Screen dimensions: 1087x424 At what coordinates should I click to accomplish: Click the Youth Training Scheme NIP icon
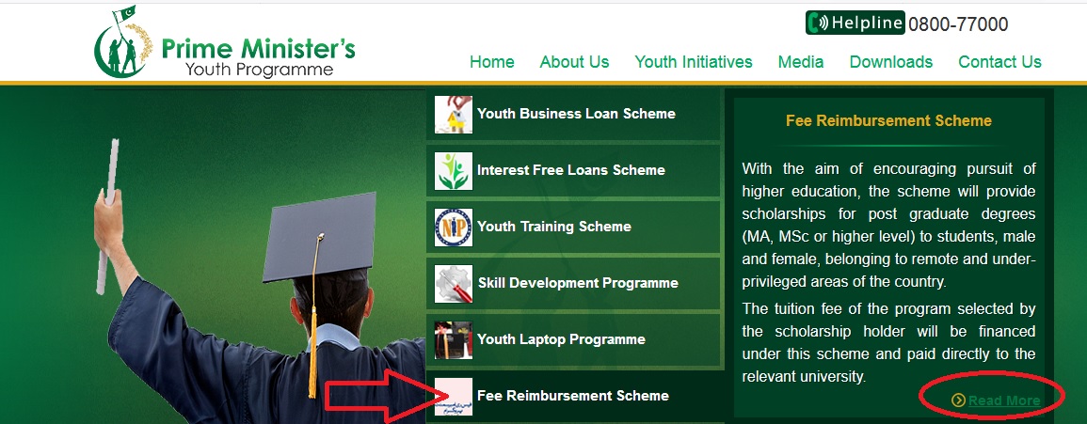click(x=454, y=228)
